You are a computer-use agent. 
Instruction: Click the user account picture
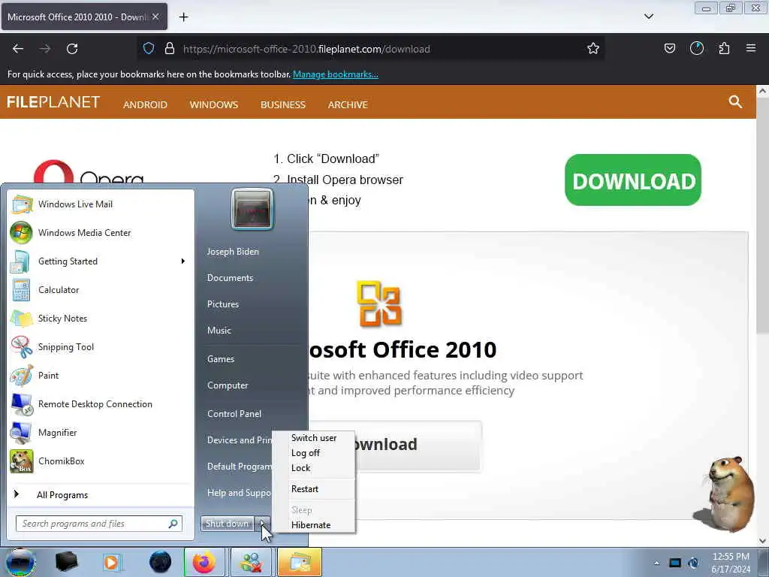252,209
